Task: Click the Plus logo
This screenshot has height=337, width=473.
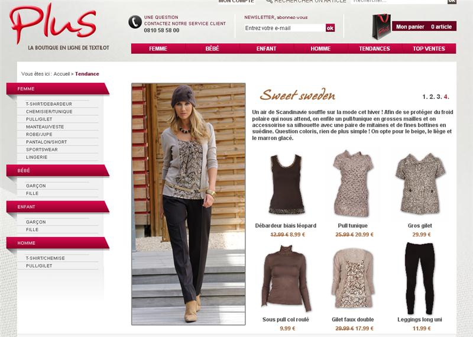Action: tap(53, 23)
